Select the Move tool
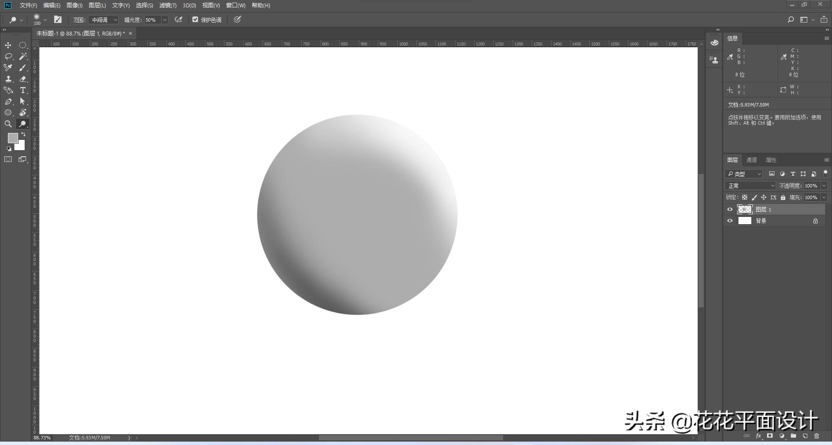Image resolution: width=832 pixels, height=445 pixels. coord(8,45)
